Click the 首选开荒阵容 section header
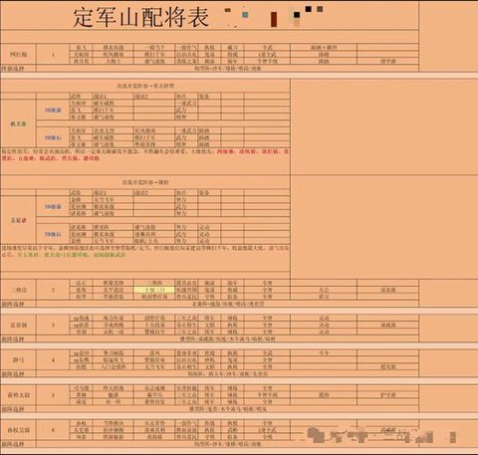 [145, 182]
